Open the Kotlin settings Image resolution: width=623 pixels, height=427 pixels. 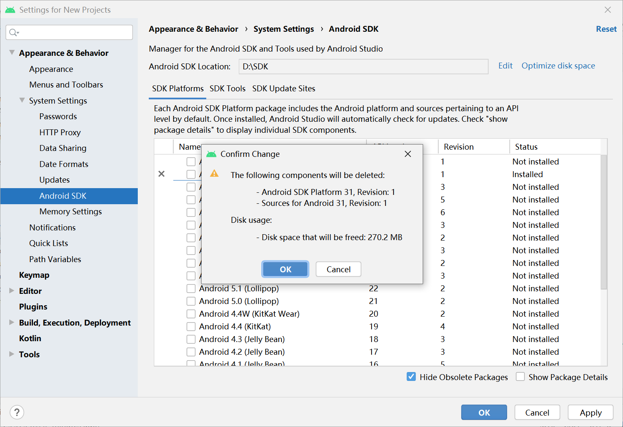(x=30, y=338)
